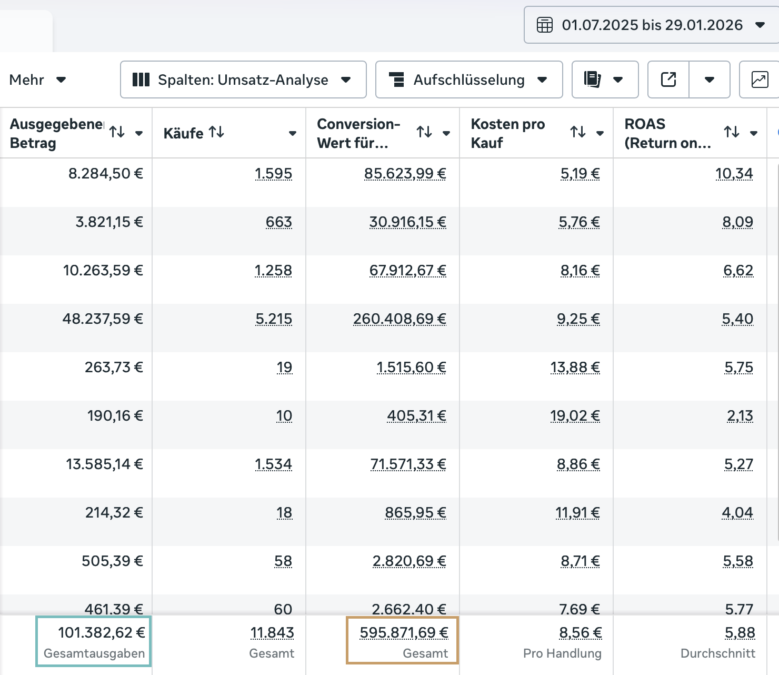Sort the ROAS column
Image resolution: width=779 pixels, height=675 pixels.
coord(732,132)
